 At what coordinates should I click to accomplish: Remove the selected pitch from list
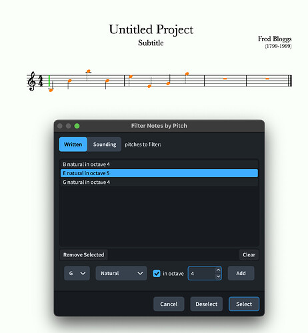(84, 254)
